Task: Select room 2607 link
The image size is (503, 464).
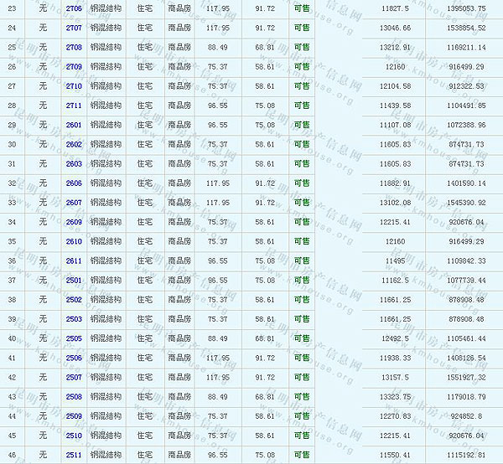Action: point(74,202)
